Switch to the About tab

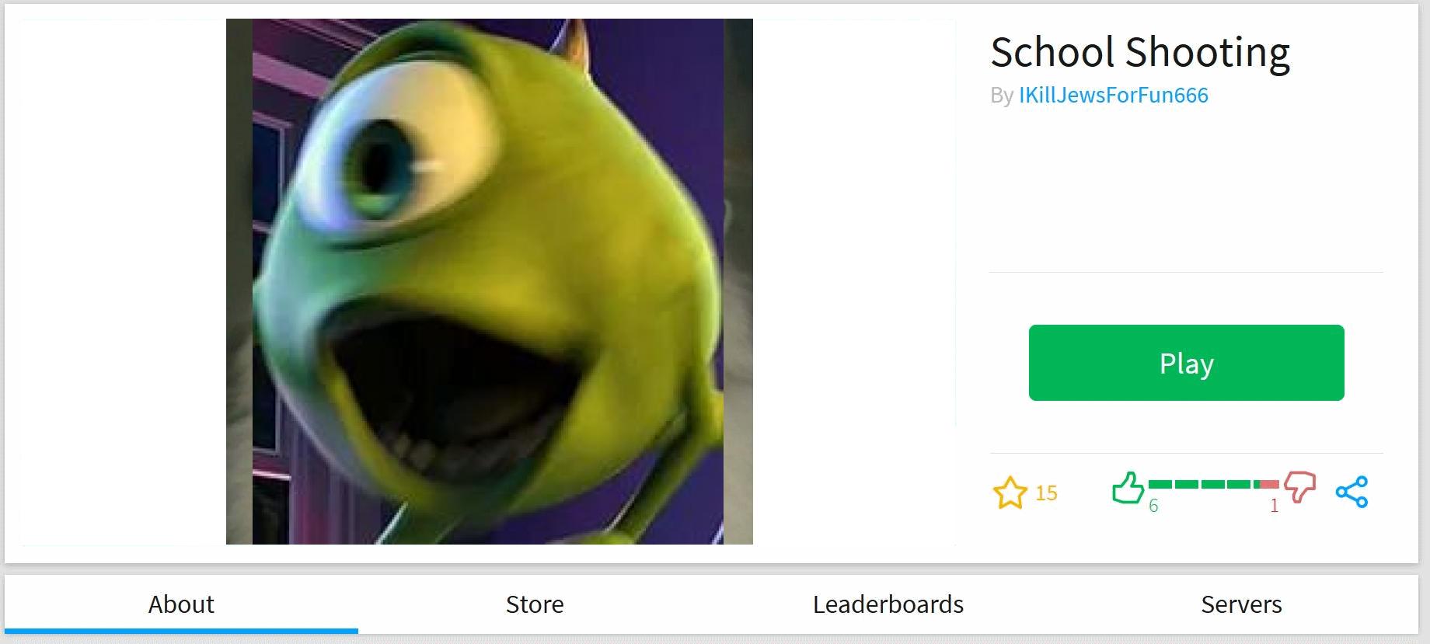pyautogui.click(x=181, y=604)
